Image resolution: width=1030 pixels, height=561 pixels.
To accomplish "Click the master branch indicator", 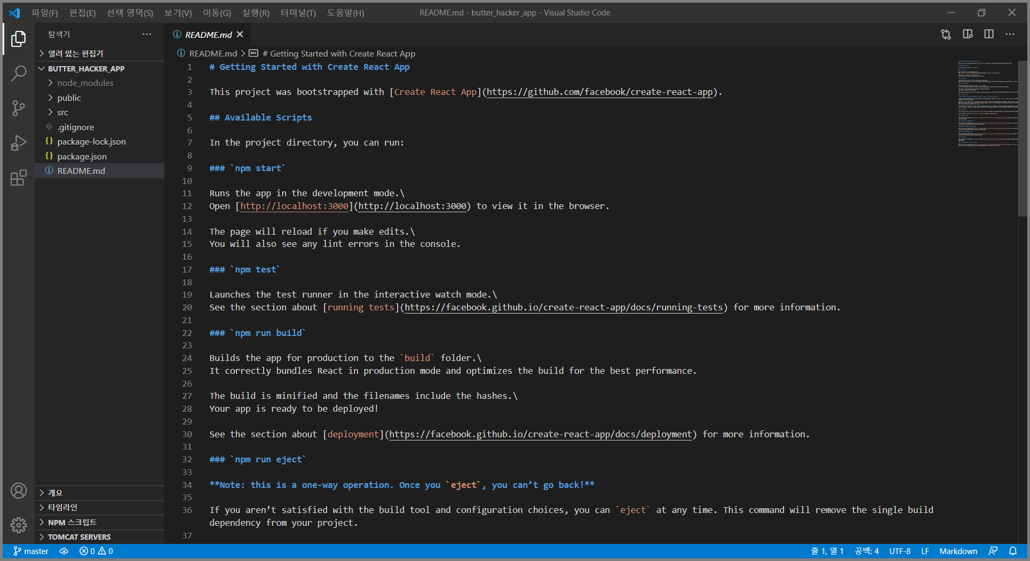I will coord(31,551).
